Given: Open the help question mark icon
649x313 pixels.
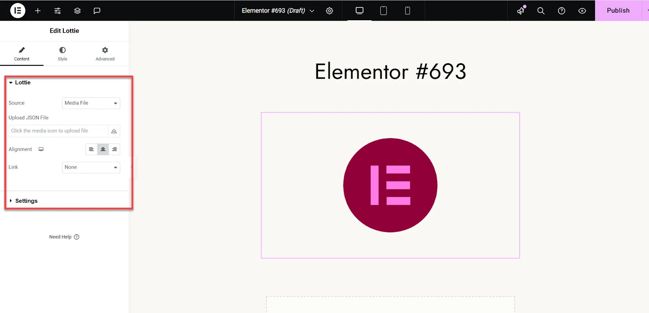Looking at the screenshot, I should point(561,11).
